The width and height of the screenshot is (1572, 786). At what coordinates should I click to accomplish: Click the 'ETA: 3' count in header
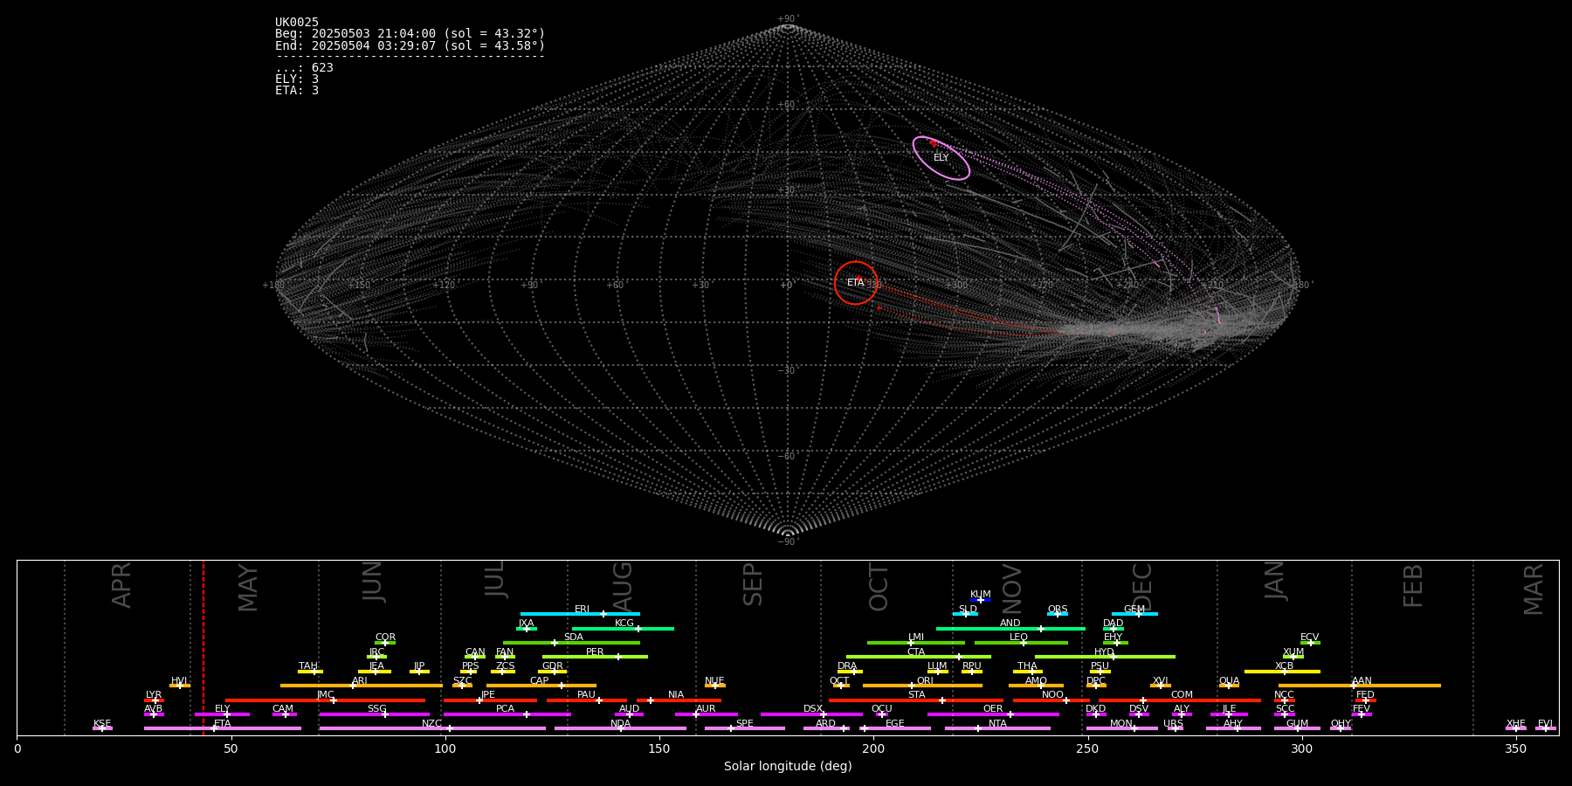[297, 91]
